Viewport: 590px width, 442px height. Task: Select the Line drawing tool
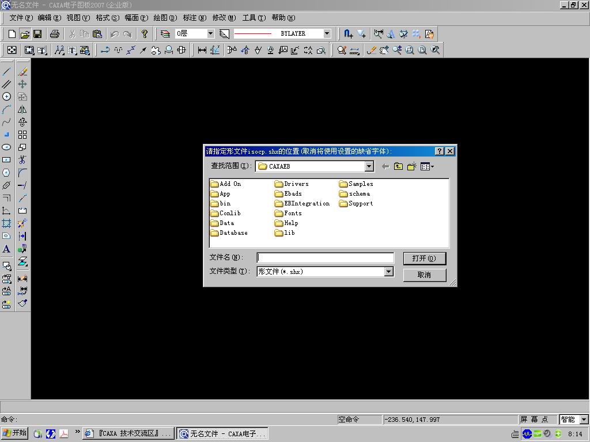click(7, 71)
